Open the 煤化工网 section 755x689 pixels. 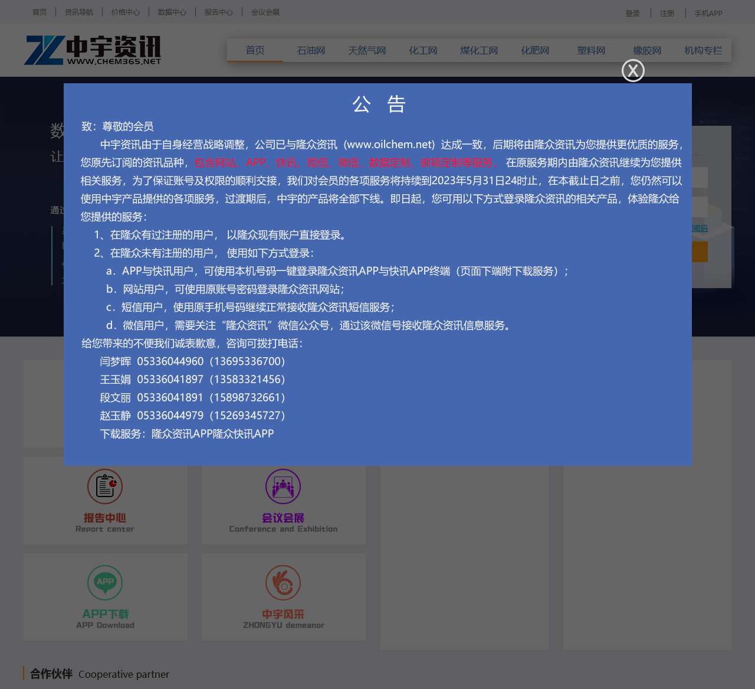[479, 51]
